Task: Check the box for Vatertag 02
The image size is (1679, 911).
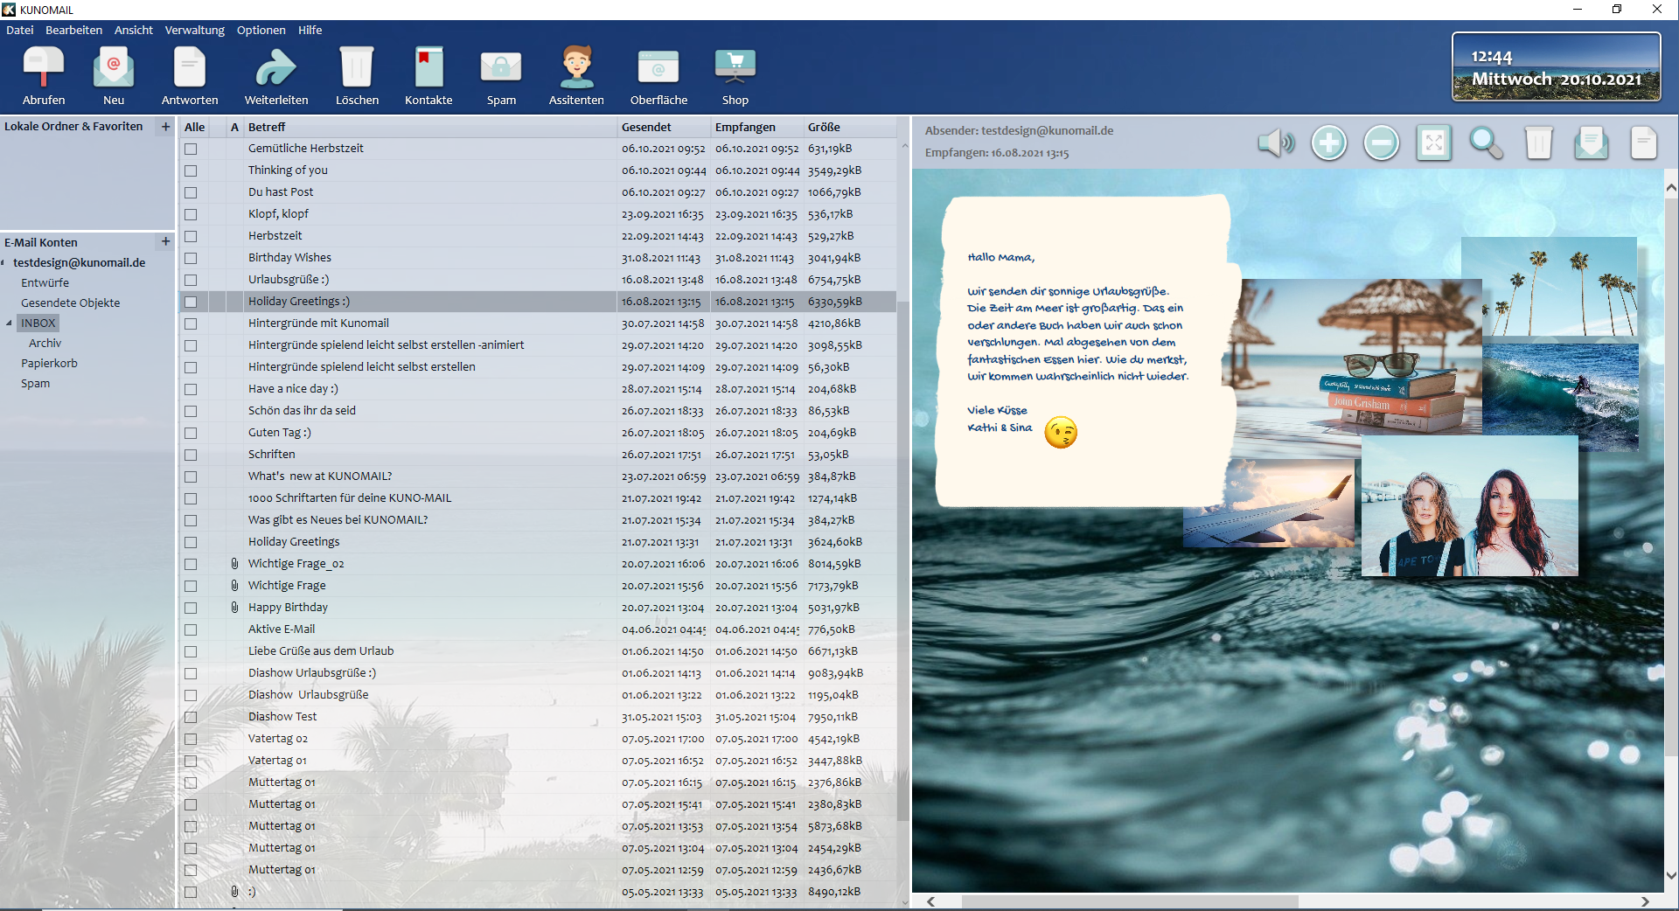Action: click(191, 739)
